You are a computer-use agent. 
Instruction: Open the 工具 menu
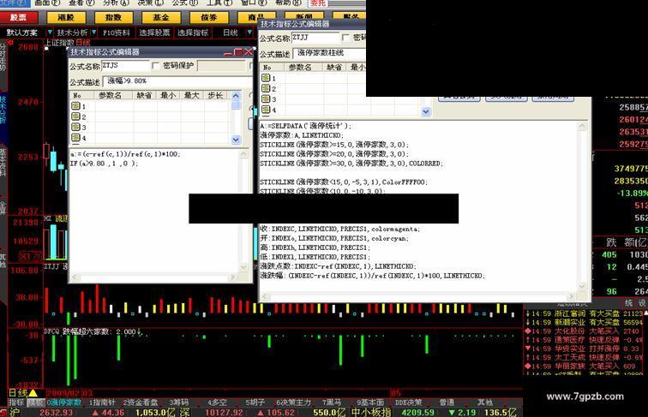coord(219,3)
